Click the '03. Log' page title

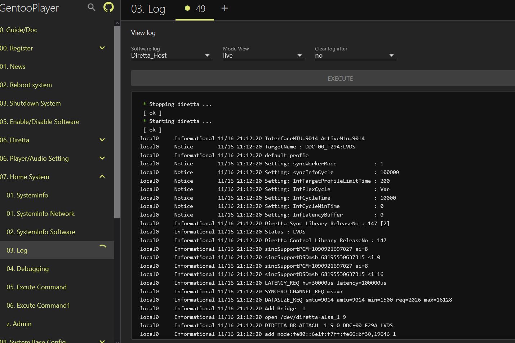click(x=148, y=9)
